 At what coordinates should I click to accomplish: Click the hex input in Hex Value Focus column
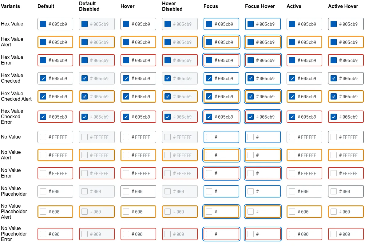coord(221,24)
